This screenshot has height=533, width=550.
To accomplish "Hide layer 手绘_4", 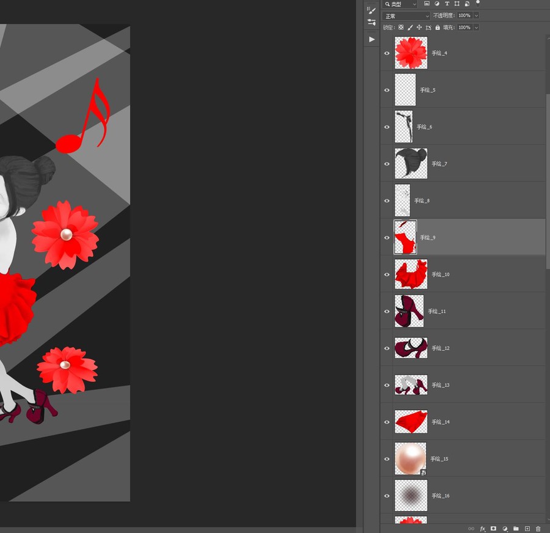I will [x=387, y=53].
